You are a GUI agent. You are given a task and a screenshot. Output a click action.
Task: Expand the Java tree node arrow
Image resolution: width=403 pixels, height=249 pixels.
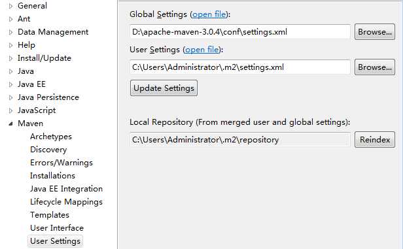10,71
